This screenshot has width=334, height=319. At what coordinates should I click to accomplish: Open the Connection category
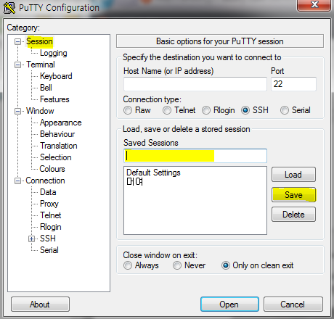coord(45,181)
